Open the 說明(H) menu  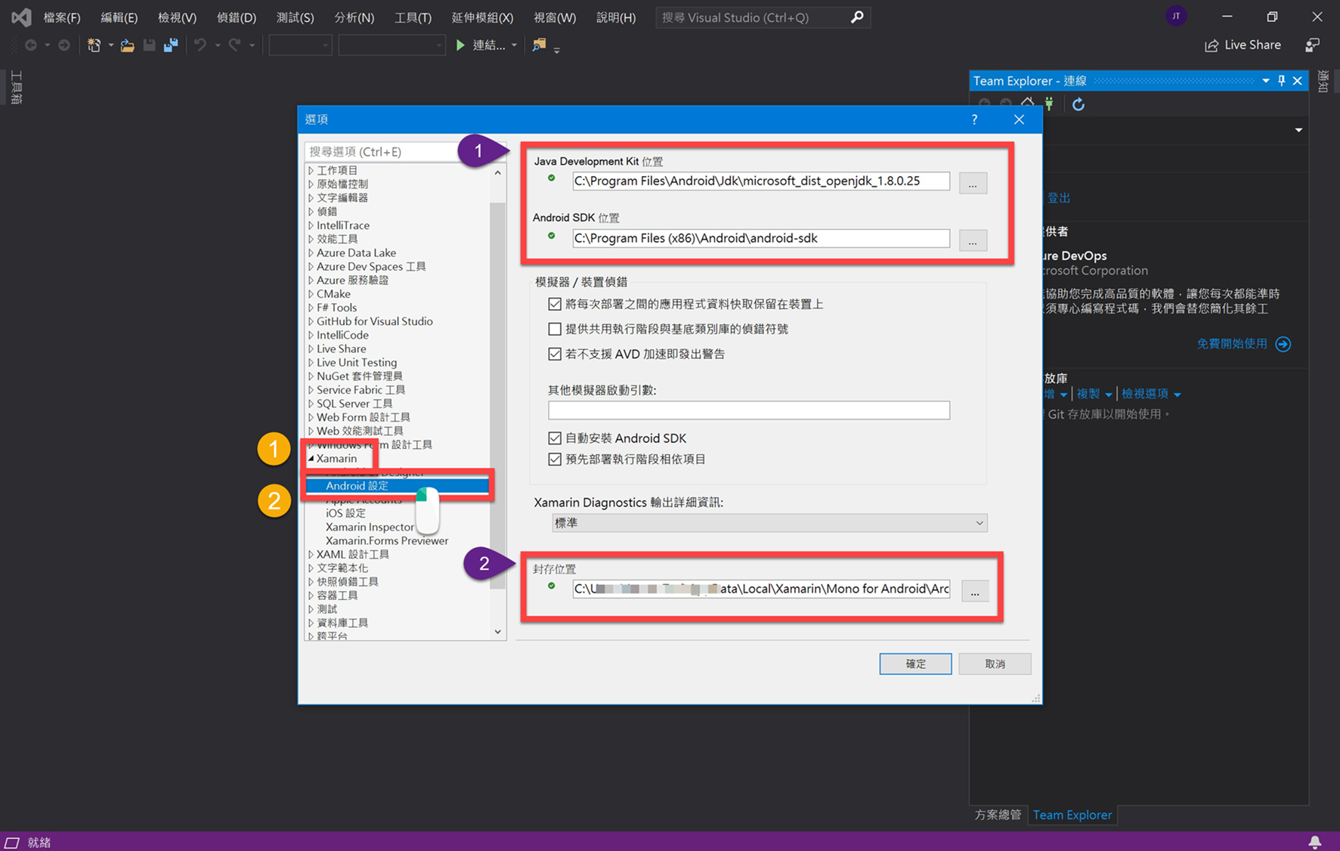616,17
